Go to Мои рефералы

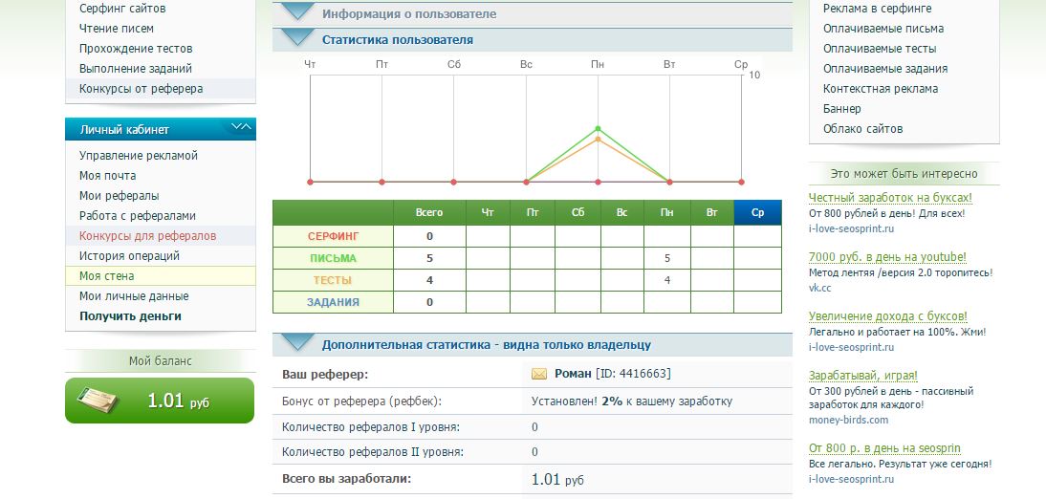click(x=119, y=195)
